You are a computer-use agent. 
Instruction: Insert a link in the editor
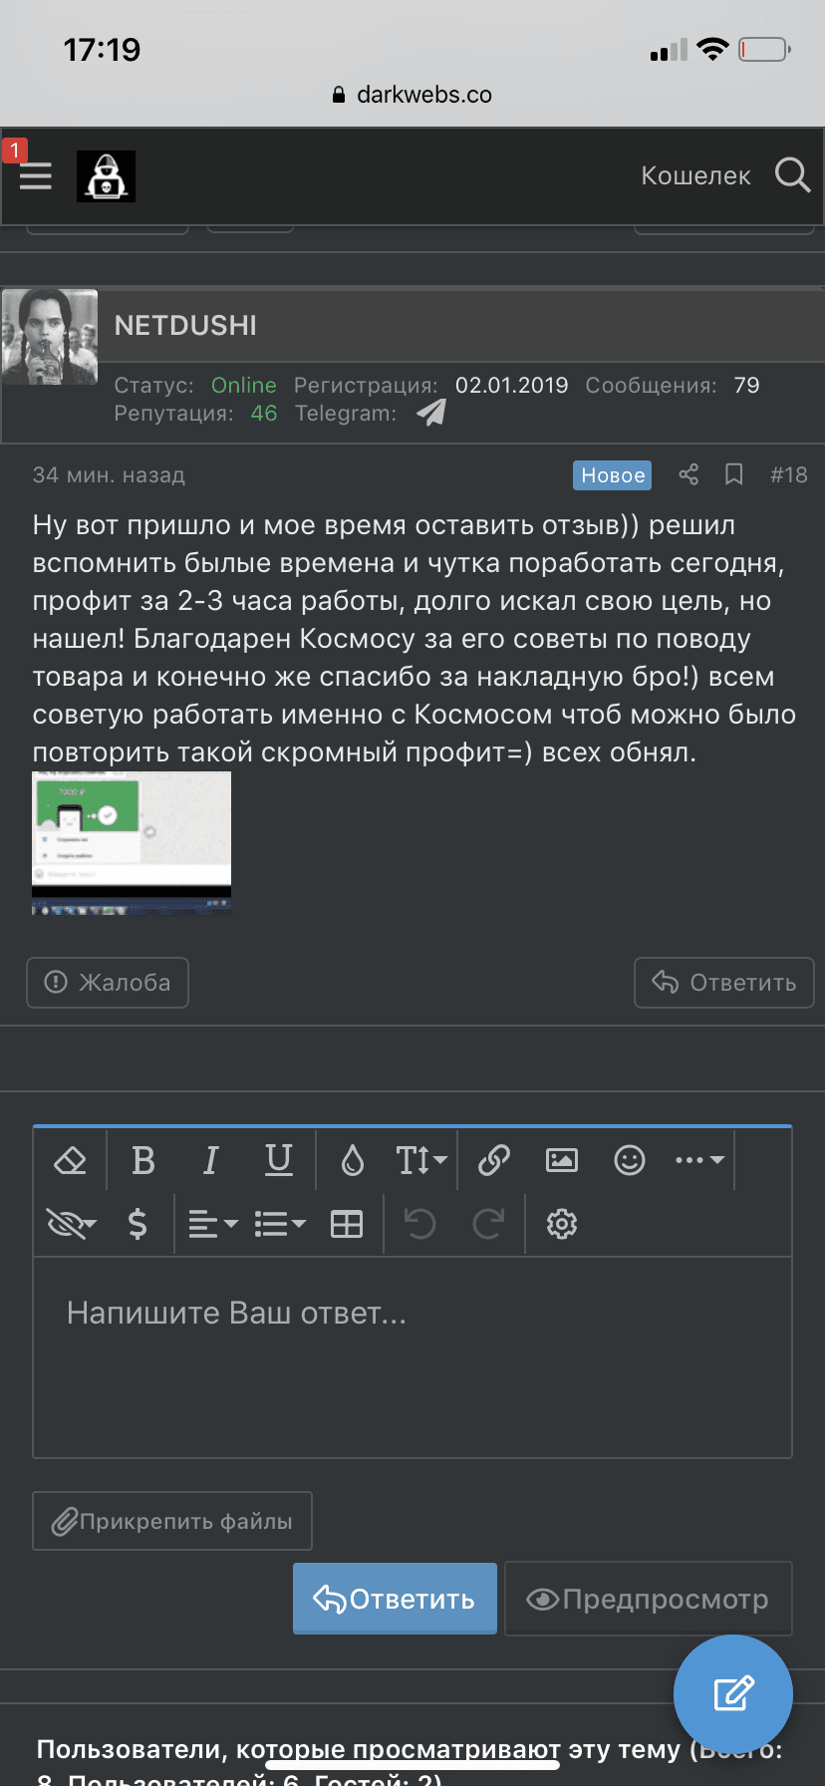click(x=494, y=1160)
